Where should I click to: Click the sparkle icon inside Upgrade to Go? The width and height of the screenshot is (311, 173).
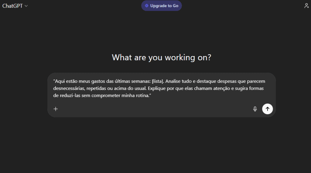pos(147,6)
